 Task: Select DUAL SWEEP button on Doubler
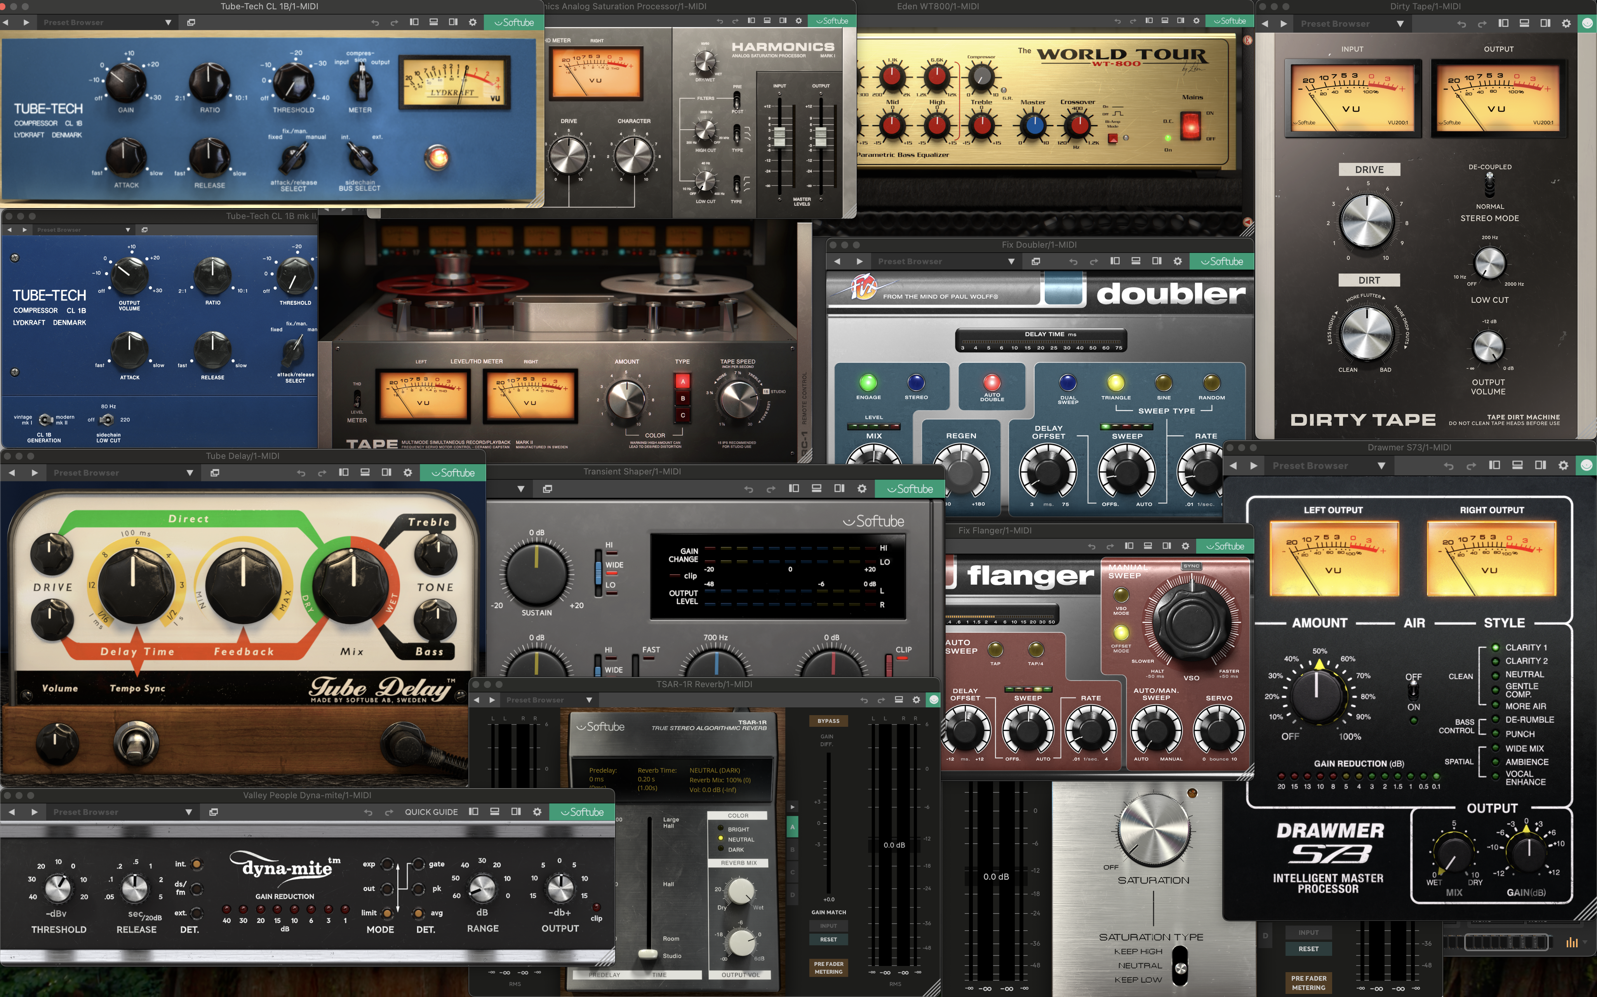point(1067,382)
